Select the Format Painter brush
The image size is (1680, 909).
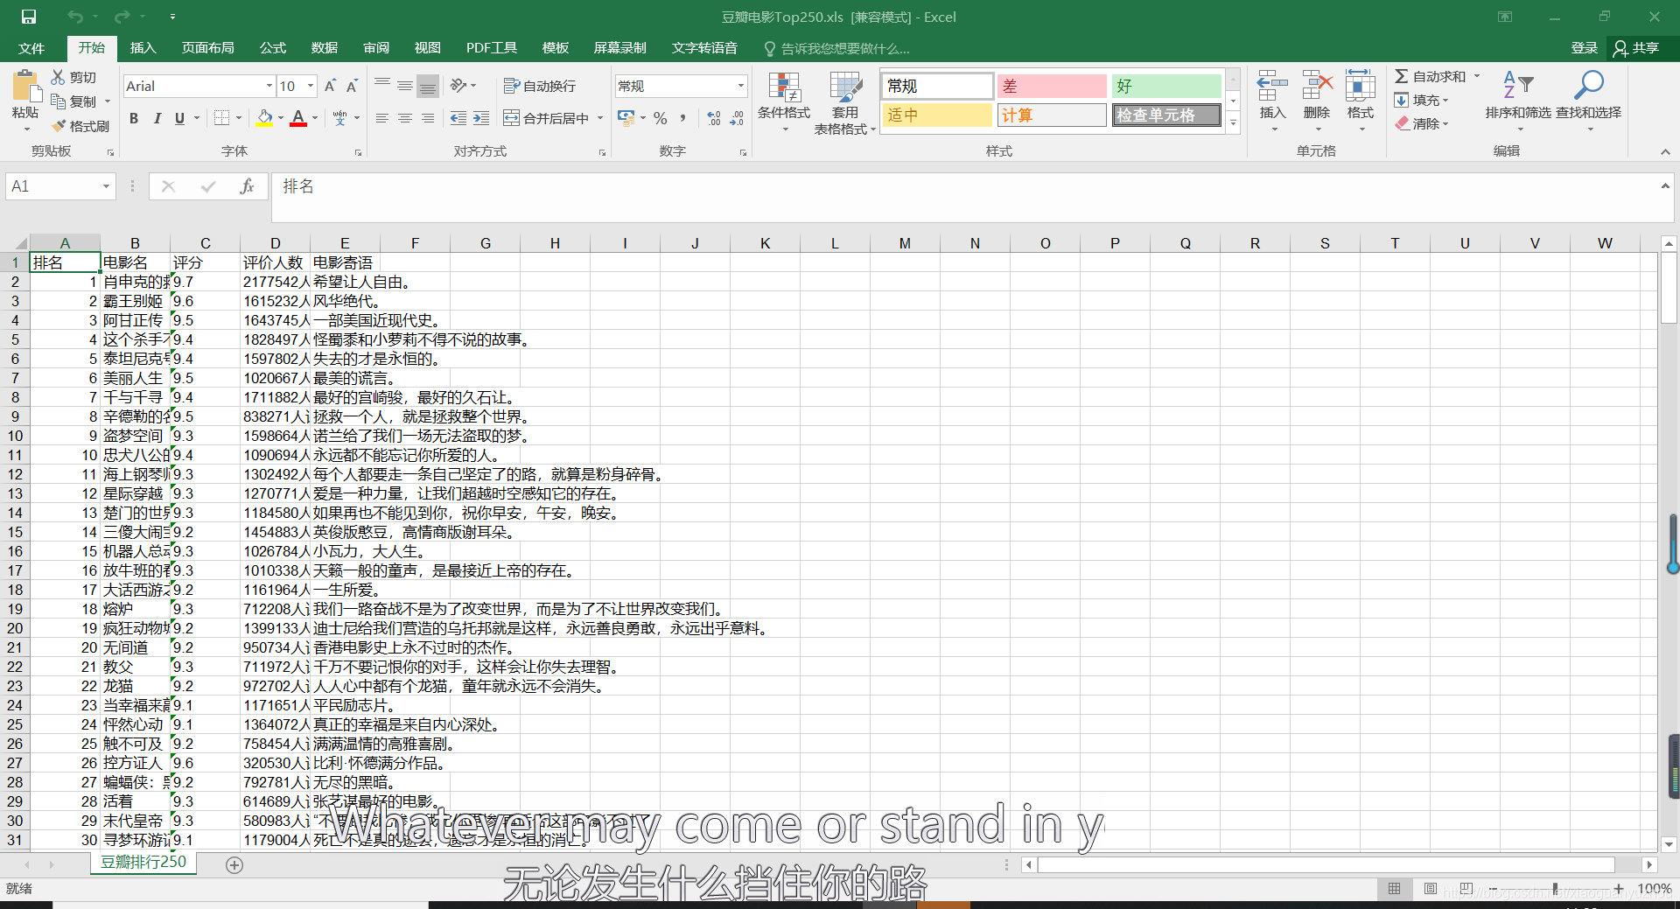(x=59, y=126)
